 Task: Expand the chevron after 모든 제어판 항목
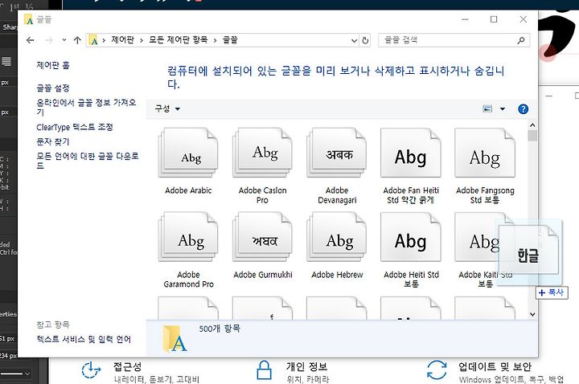point(215,40)
